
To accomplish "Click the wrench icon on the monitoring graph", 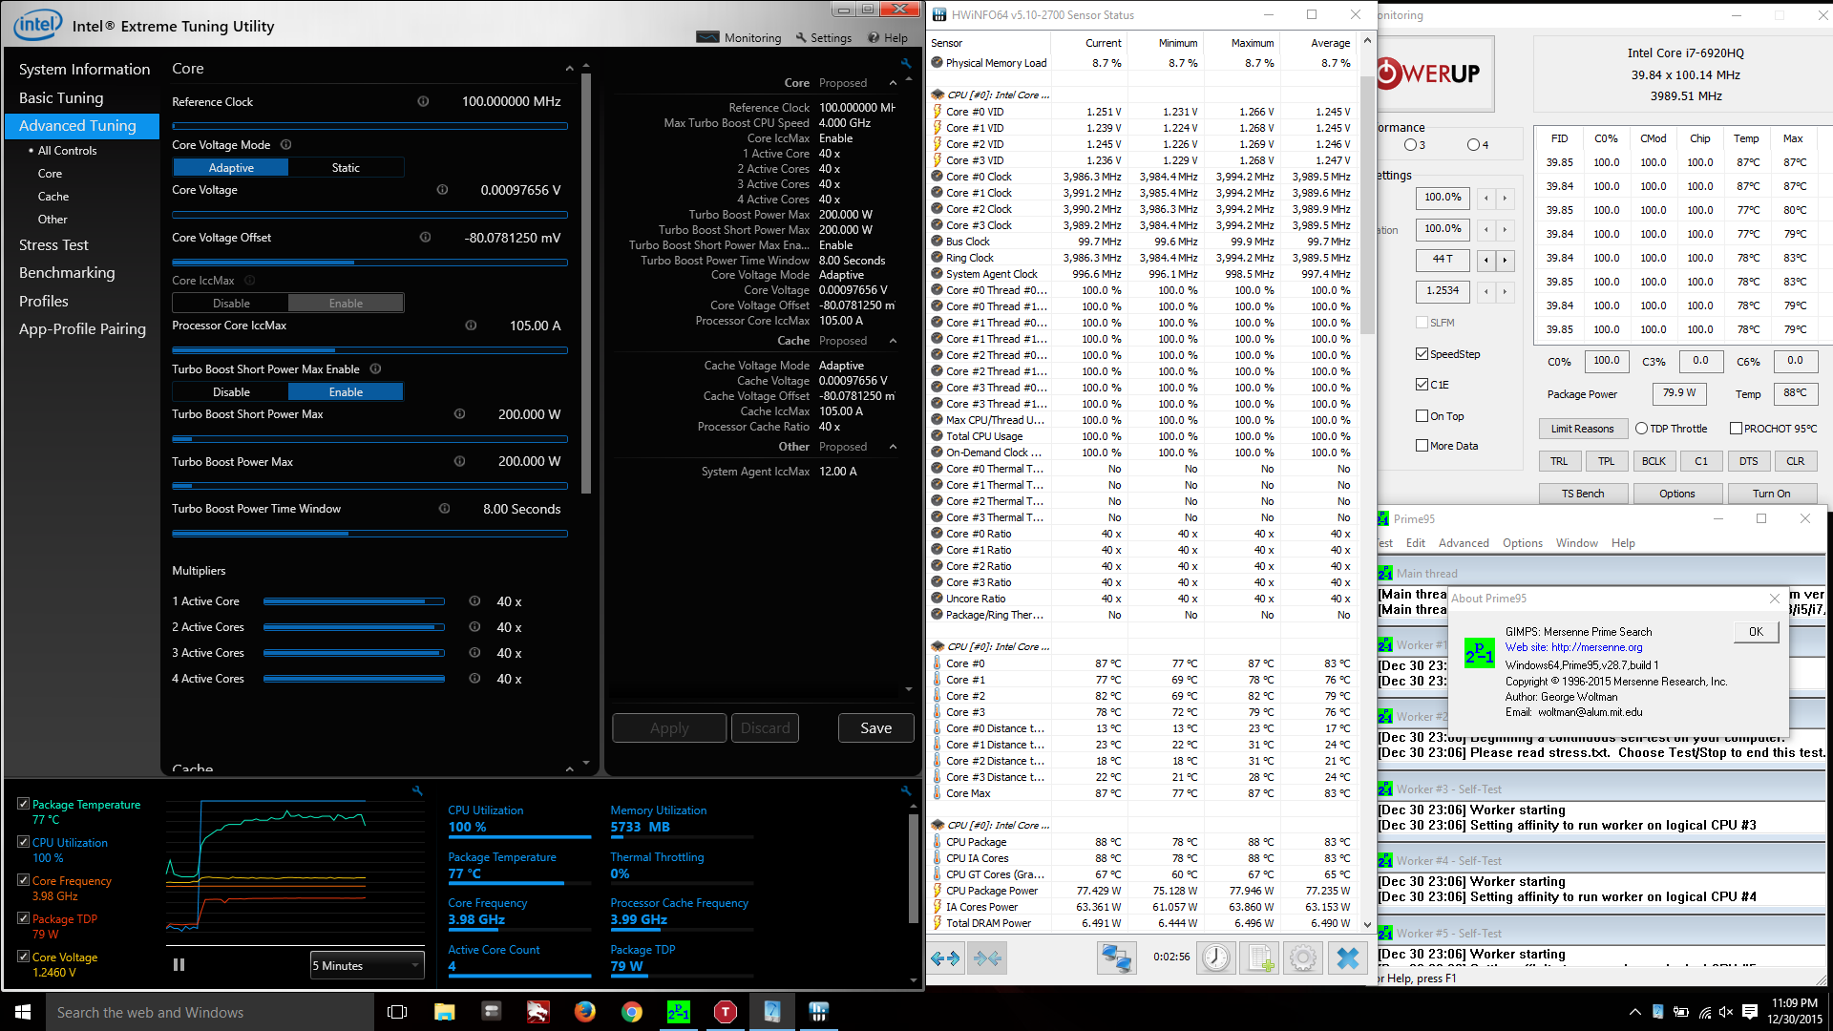I will pos(417,790).
